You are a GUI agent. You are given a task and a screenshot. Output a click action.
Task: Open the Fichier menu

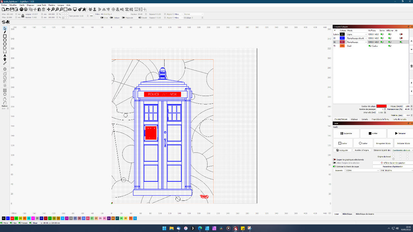4,5
